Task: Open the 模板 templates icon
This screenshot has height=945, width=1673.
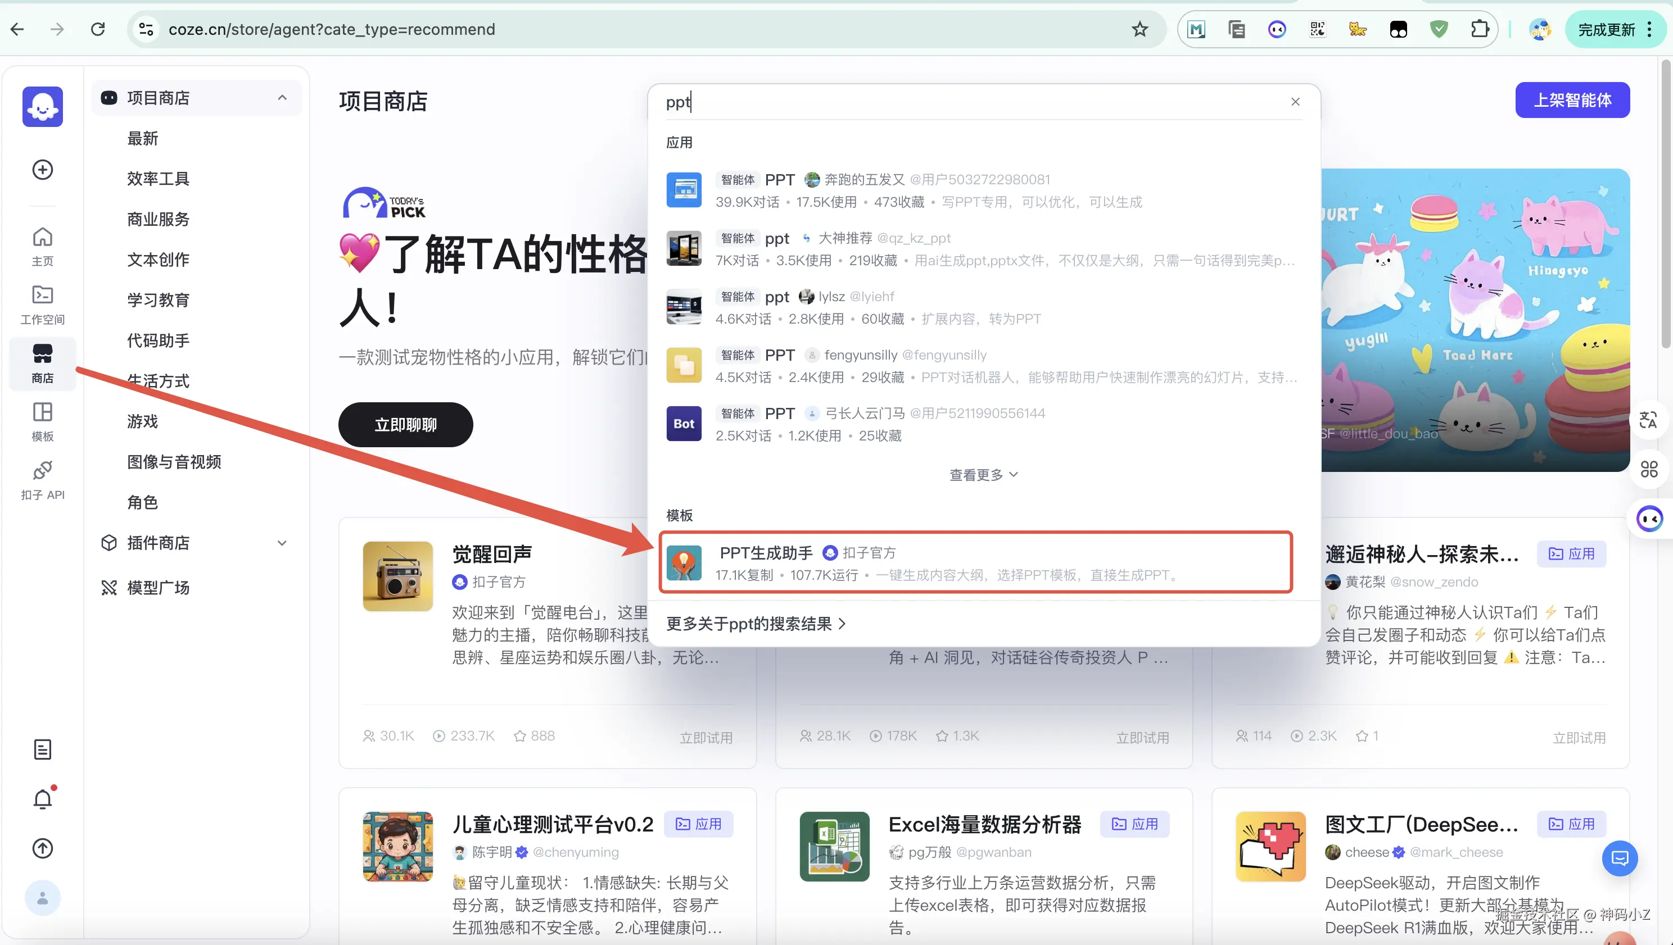Action: pyautogui.click(x=42, y=420)
